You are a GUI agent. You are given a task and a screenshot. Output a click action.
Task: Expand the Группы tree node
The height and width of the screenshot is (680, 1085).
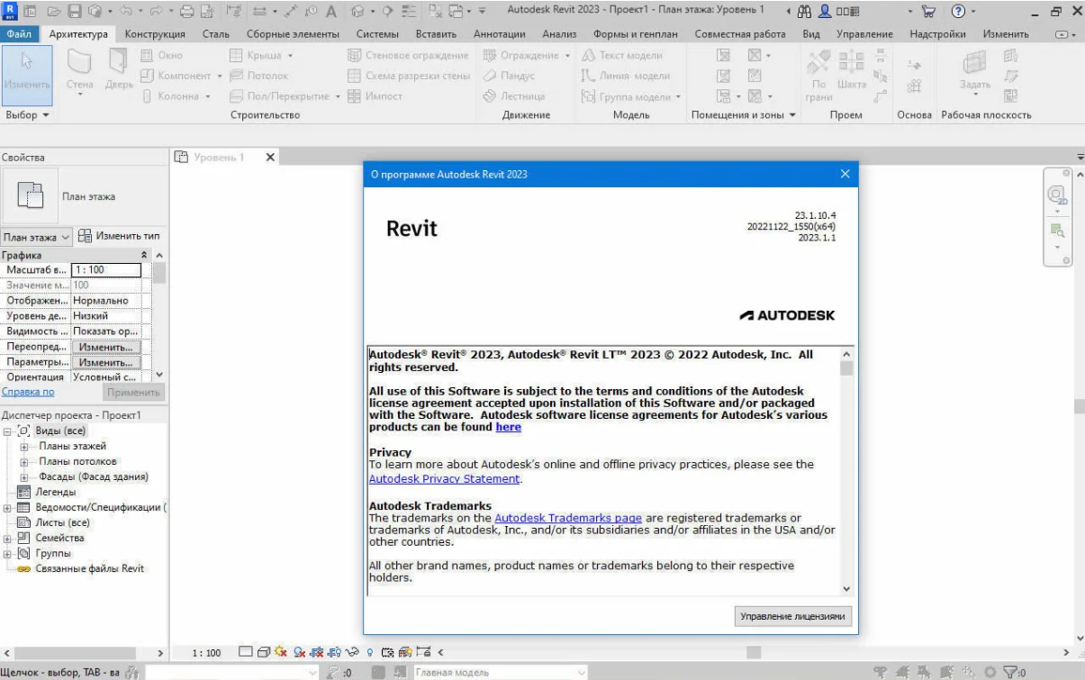[x=7, y=553]
